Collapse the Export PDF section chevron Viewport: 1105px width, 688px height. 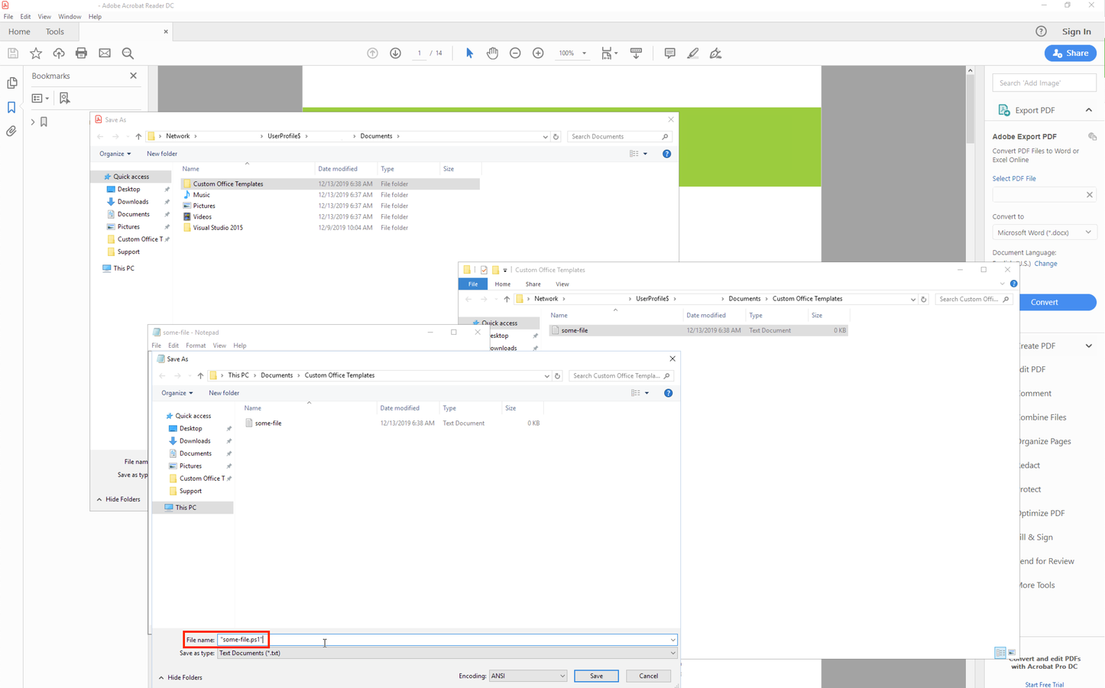(1088, 110)
